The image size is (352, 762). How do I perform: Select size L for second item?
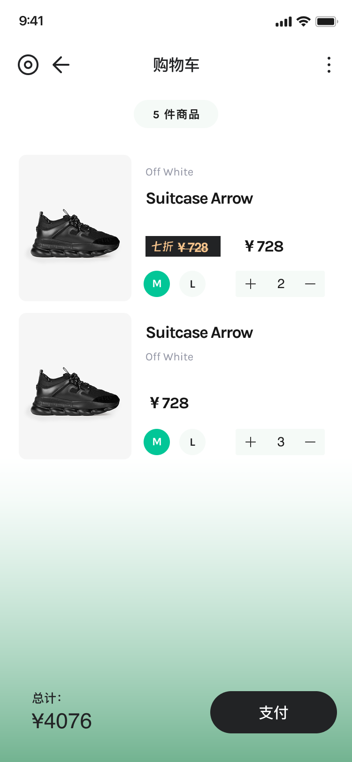click(192, 442)
